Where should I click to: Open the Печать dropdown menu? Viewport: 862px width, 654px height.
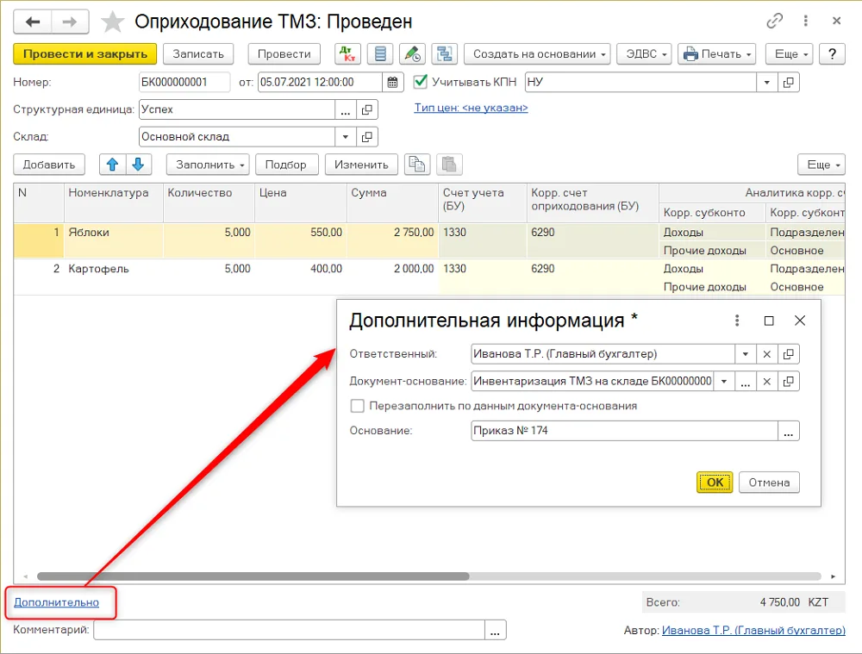(x=717, y=54)
